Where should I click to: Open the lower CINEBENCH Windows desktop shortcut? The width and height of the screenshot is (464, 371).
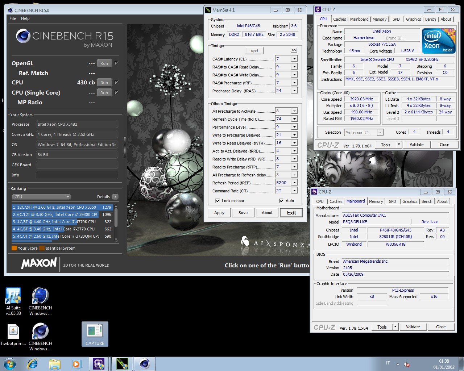pyautogui.click(x=40, y=336)
